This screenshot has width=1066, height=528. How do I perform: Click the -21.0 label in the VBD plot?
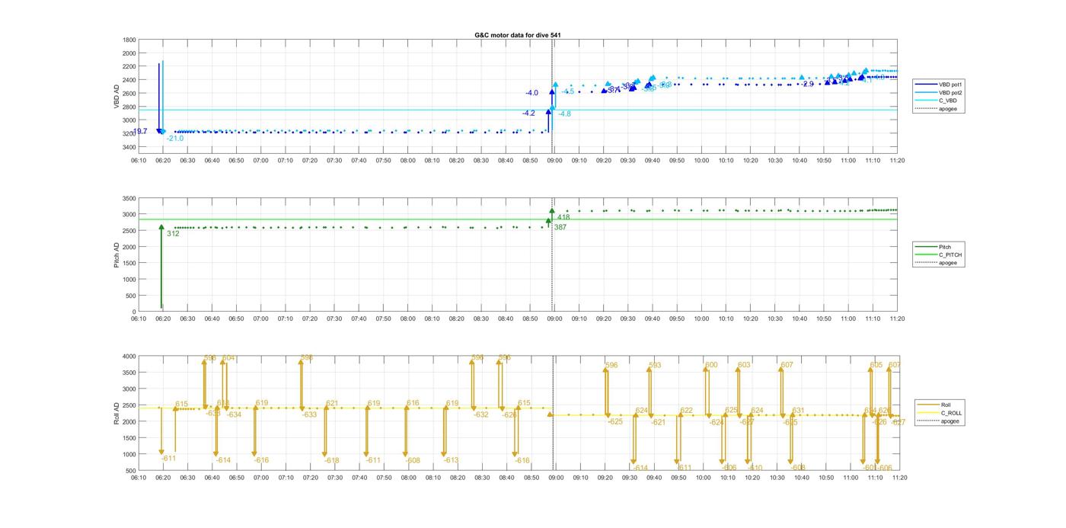(175, 138)
